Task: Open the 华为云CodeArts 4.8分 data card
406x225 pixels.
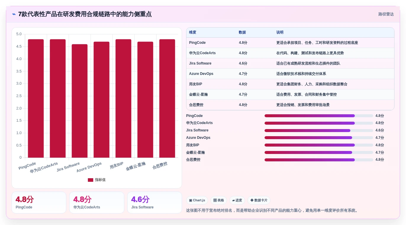Action: [x=97, y=202]
